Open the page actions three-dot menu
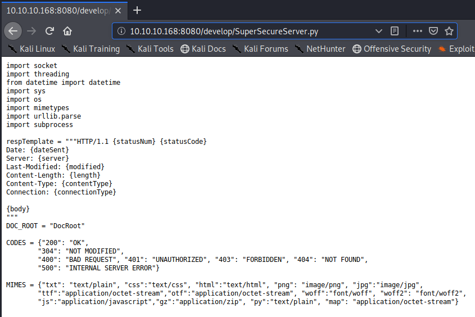 (418, 31)
